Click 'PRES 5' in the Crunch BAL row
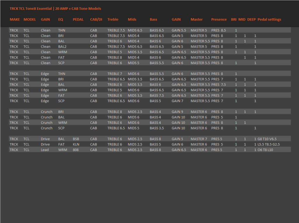 (217, 117)
